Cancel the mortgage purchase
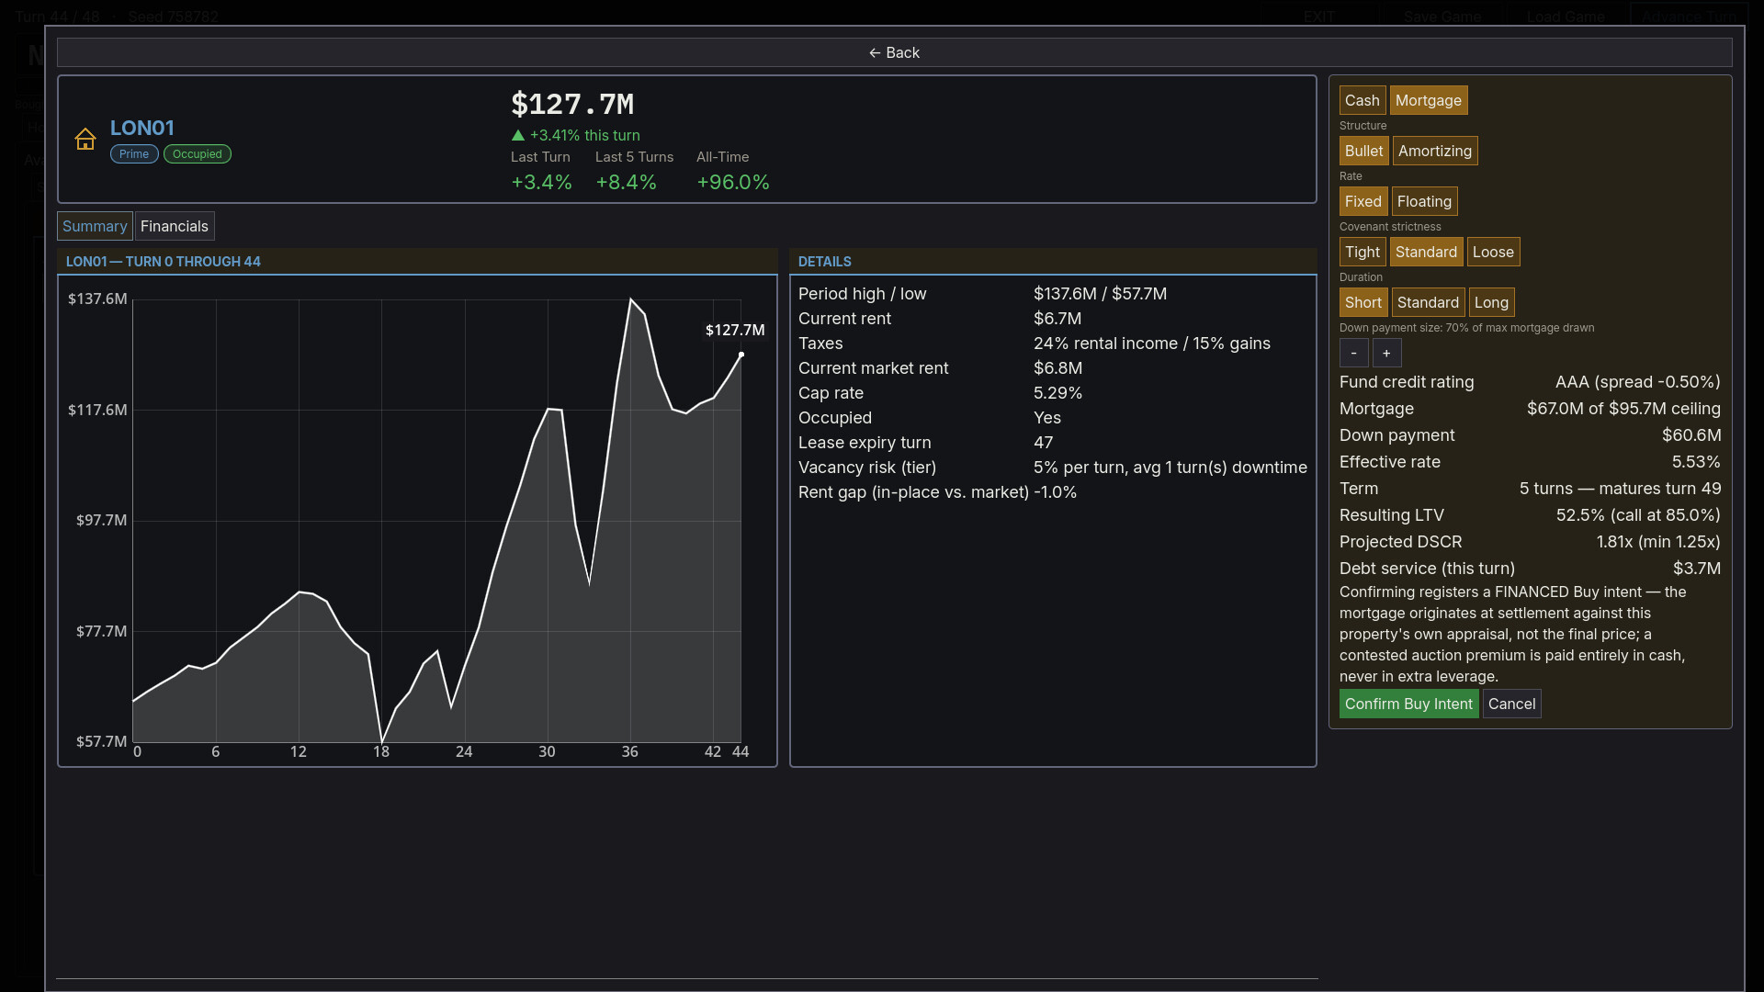Image resolution: width=1764 pixels, height=992 pixels. pos(1511,704)
